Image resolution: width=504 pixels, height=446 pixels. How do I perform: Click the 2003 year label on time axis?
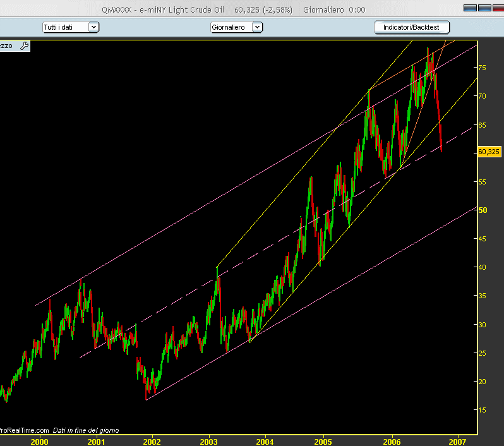[x=208, y=442]
